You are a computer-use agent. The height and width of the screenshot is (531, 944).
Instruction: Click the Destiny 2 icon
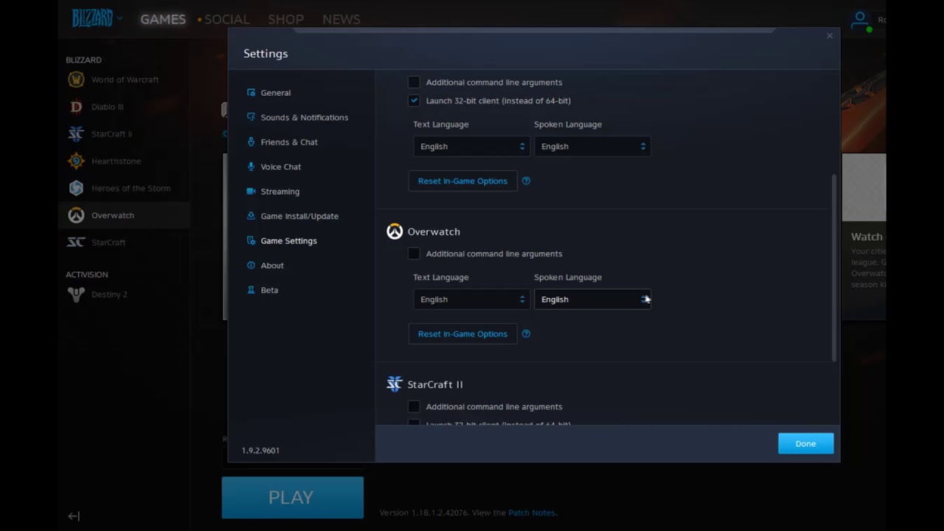tap(76, 294)
